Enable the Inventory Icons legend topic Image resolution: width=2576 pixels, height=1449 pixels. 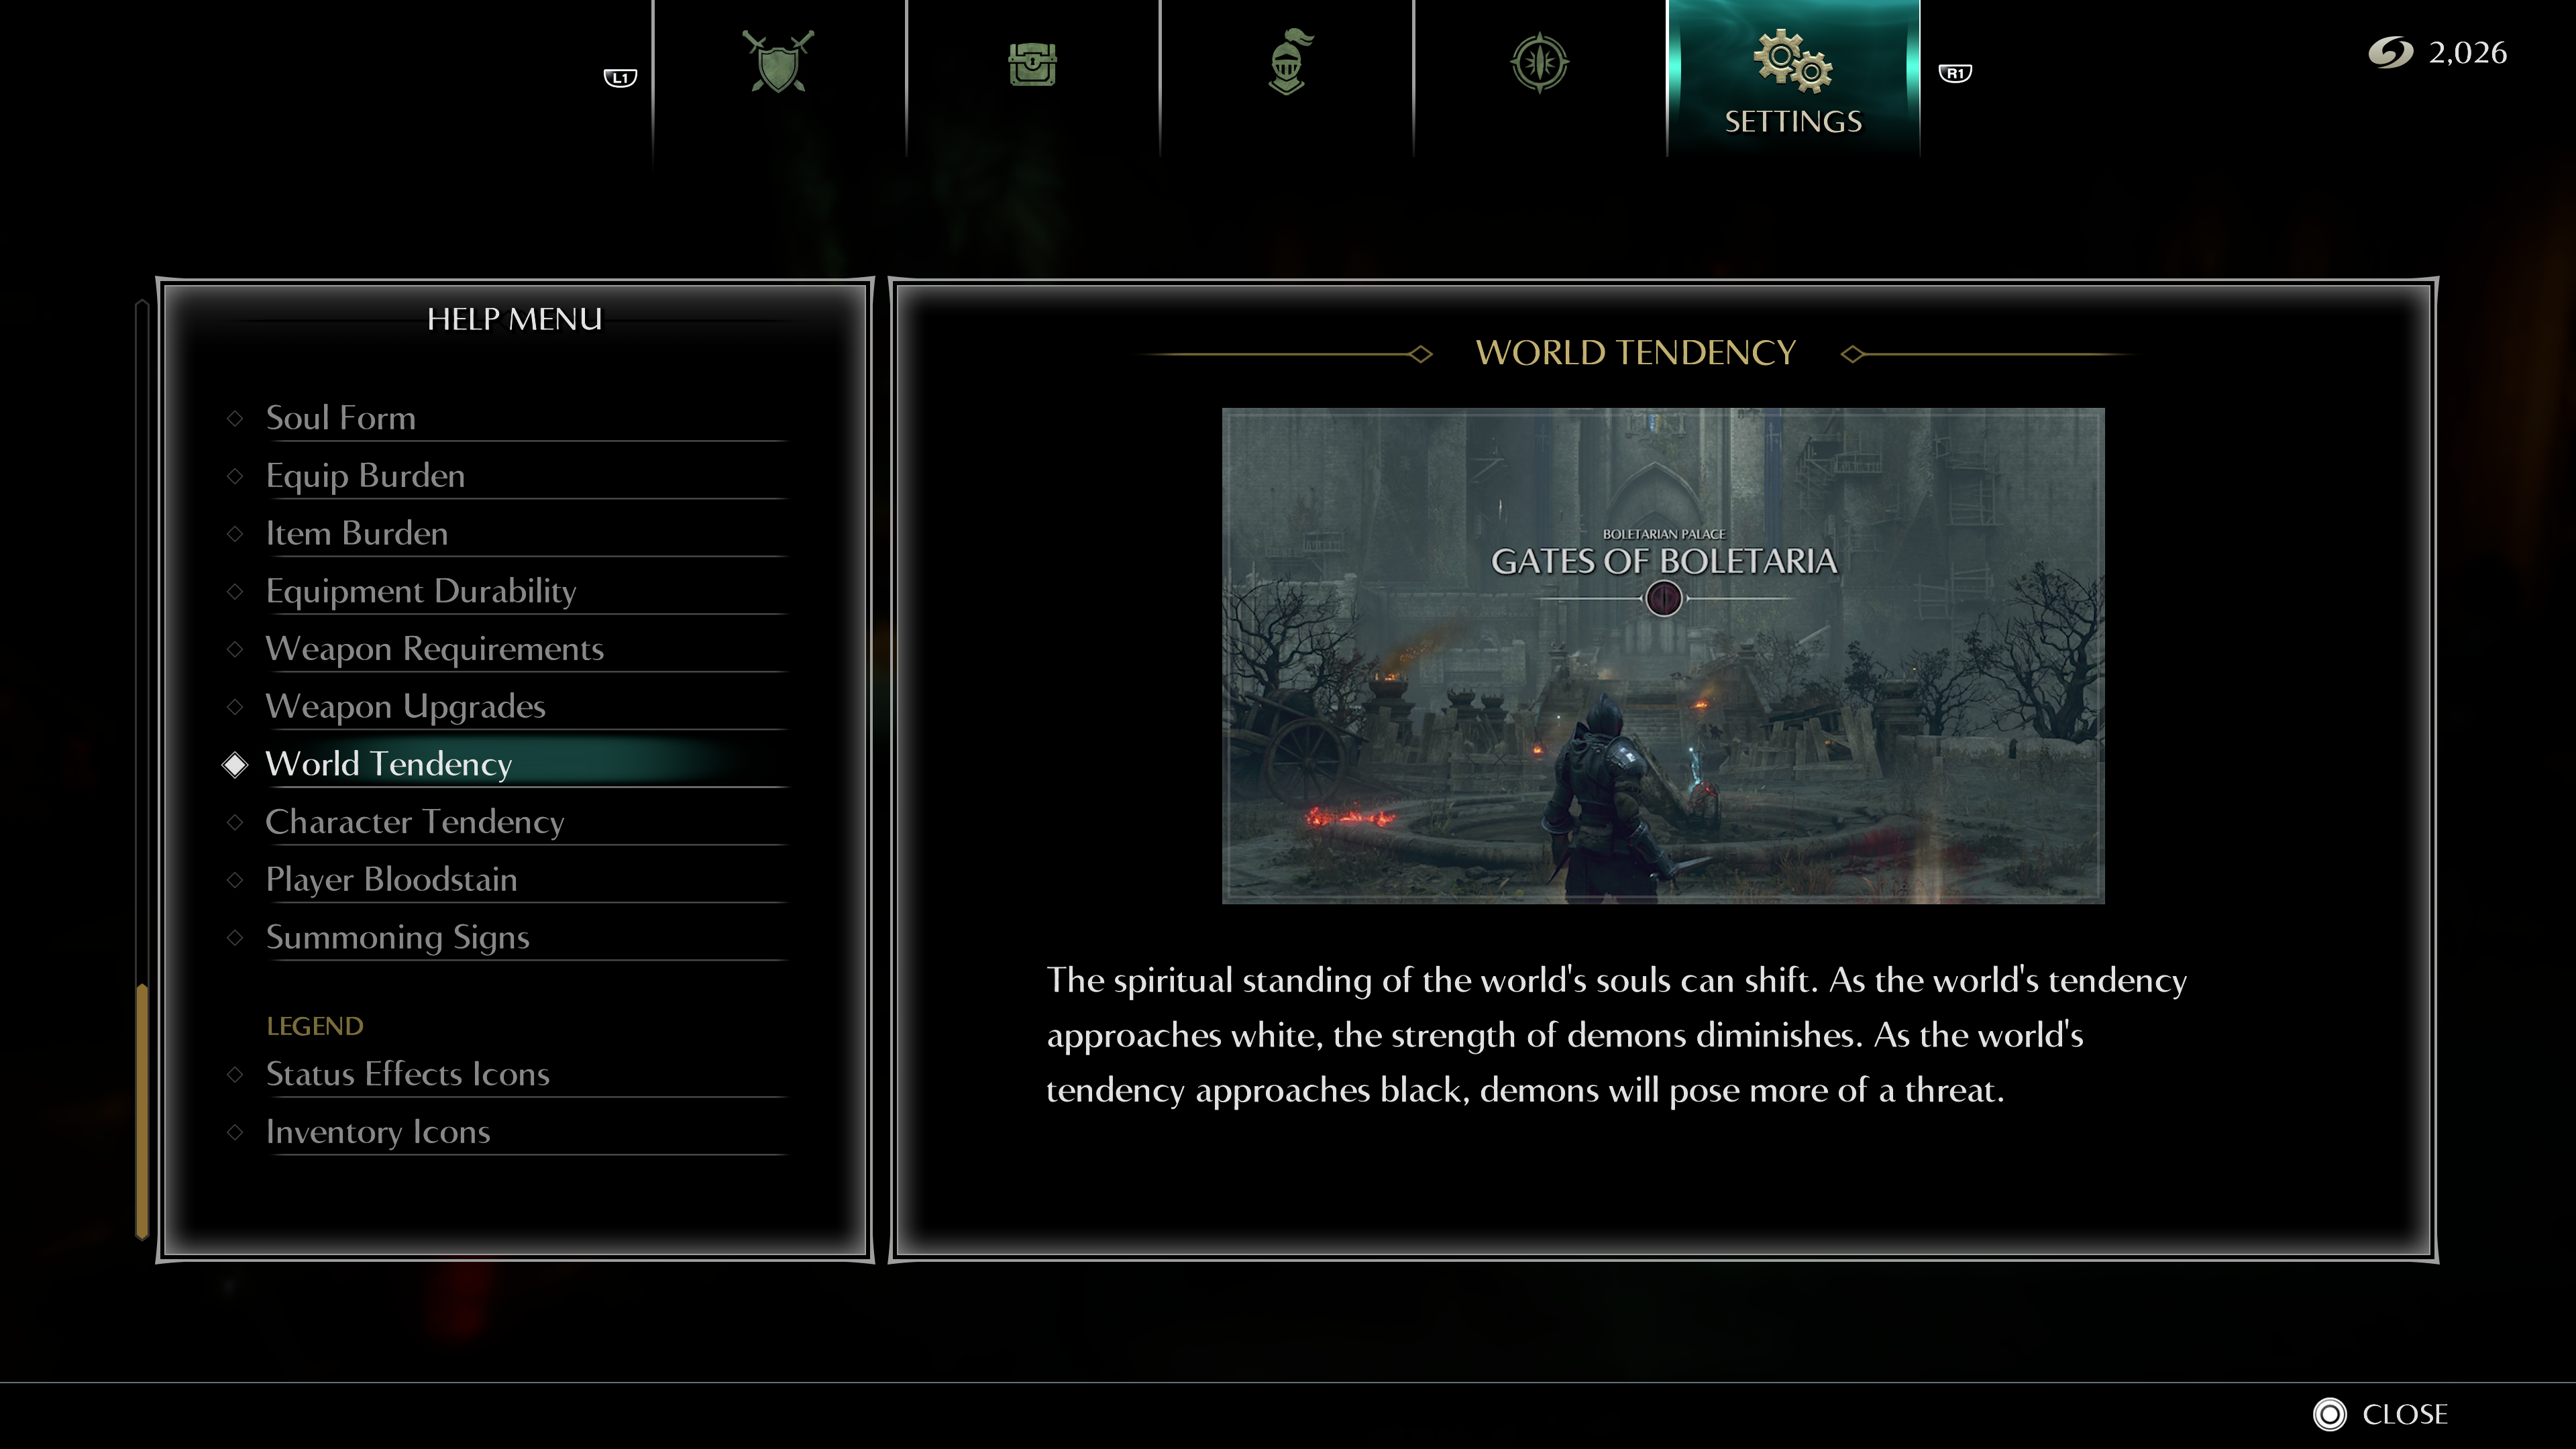(x=377, y=1129)
